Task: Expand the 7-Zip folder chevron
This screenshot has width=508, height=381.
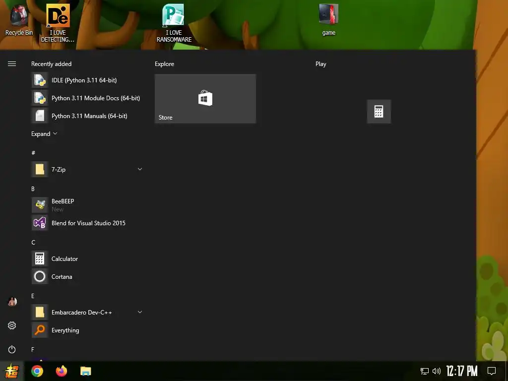Action: tap(140, 169)
